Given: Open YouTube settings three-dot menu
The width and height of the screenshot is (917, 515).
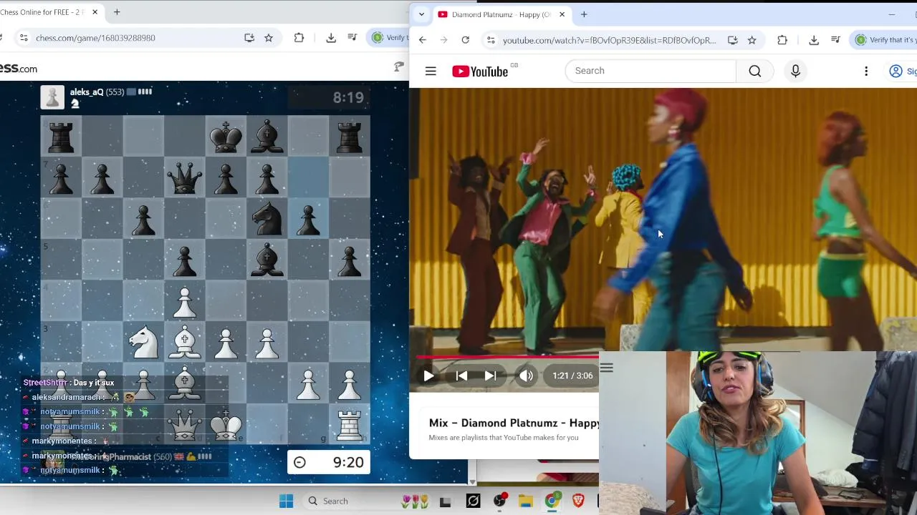Looking at the screenshot, I should [x=866, y=71].
